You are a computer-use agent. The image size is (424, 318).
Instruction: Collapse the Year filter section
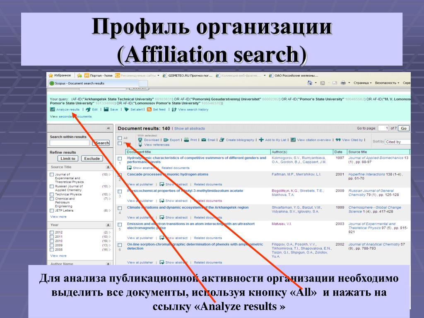click(108, 225)
